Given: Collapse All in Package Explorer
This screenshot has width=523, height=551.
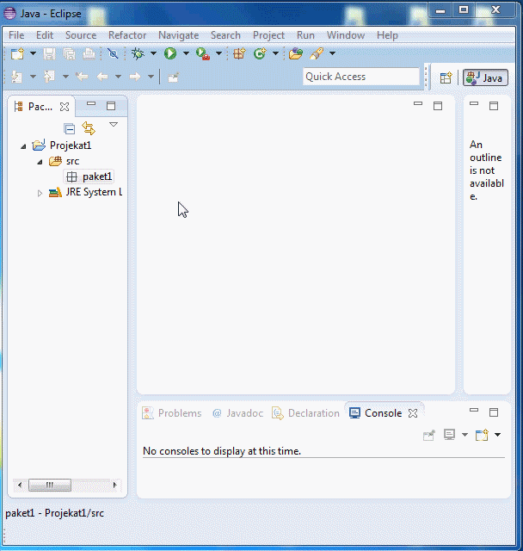Looking at the screenshot, I should tap(70, 128).
